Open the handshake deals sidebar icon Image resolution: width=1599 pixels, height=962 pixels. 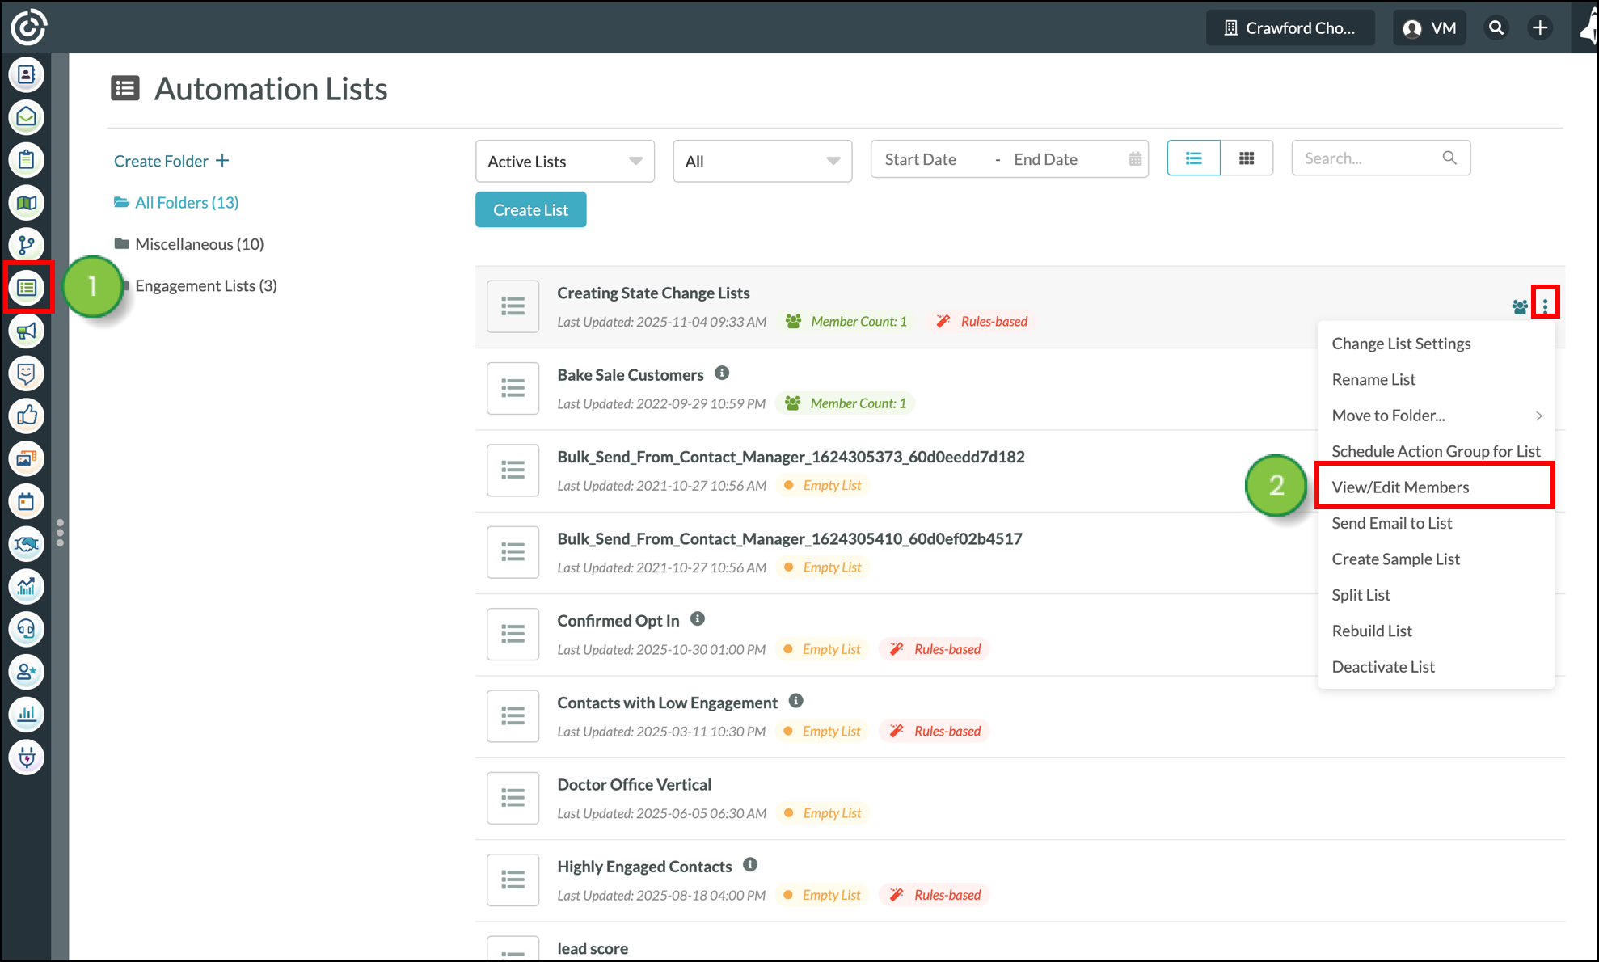click(27, 543)
